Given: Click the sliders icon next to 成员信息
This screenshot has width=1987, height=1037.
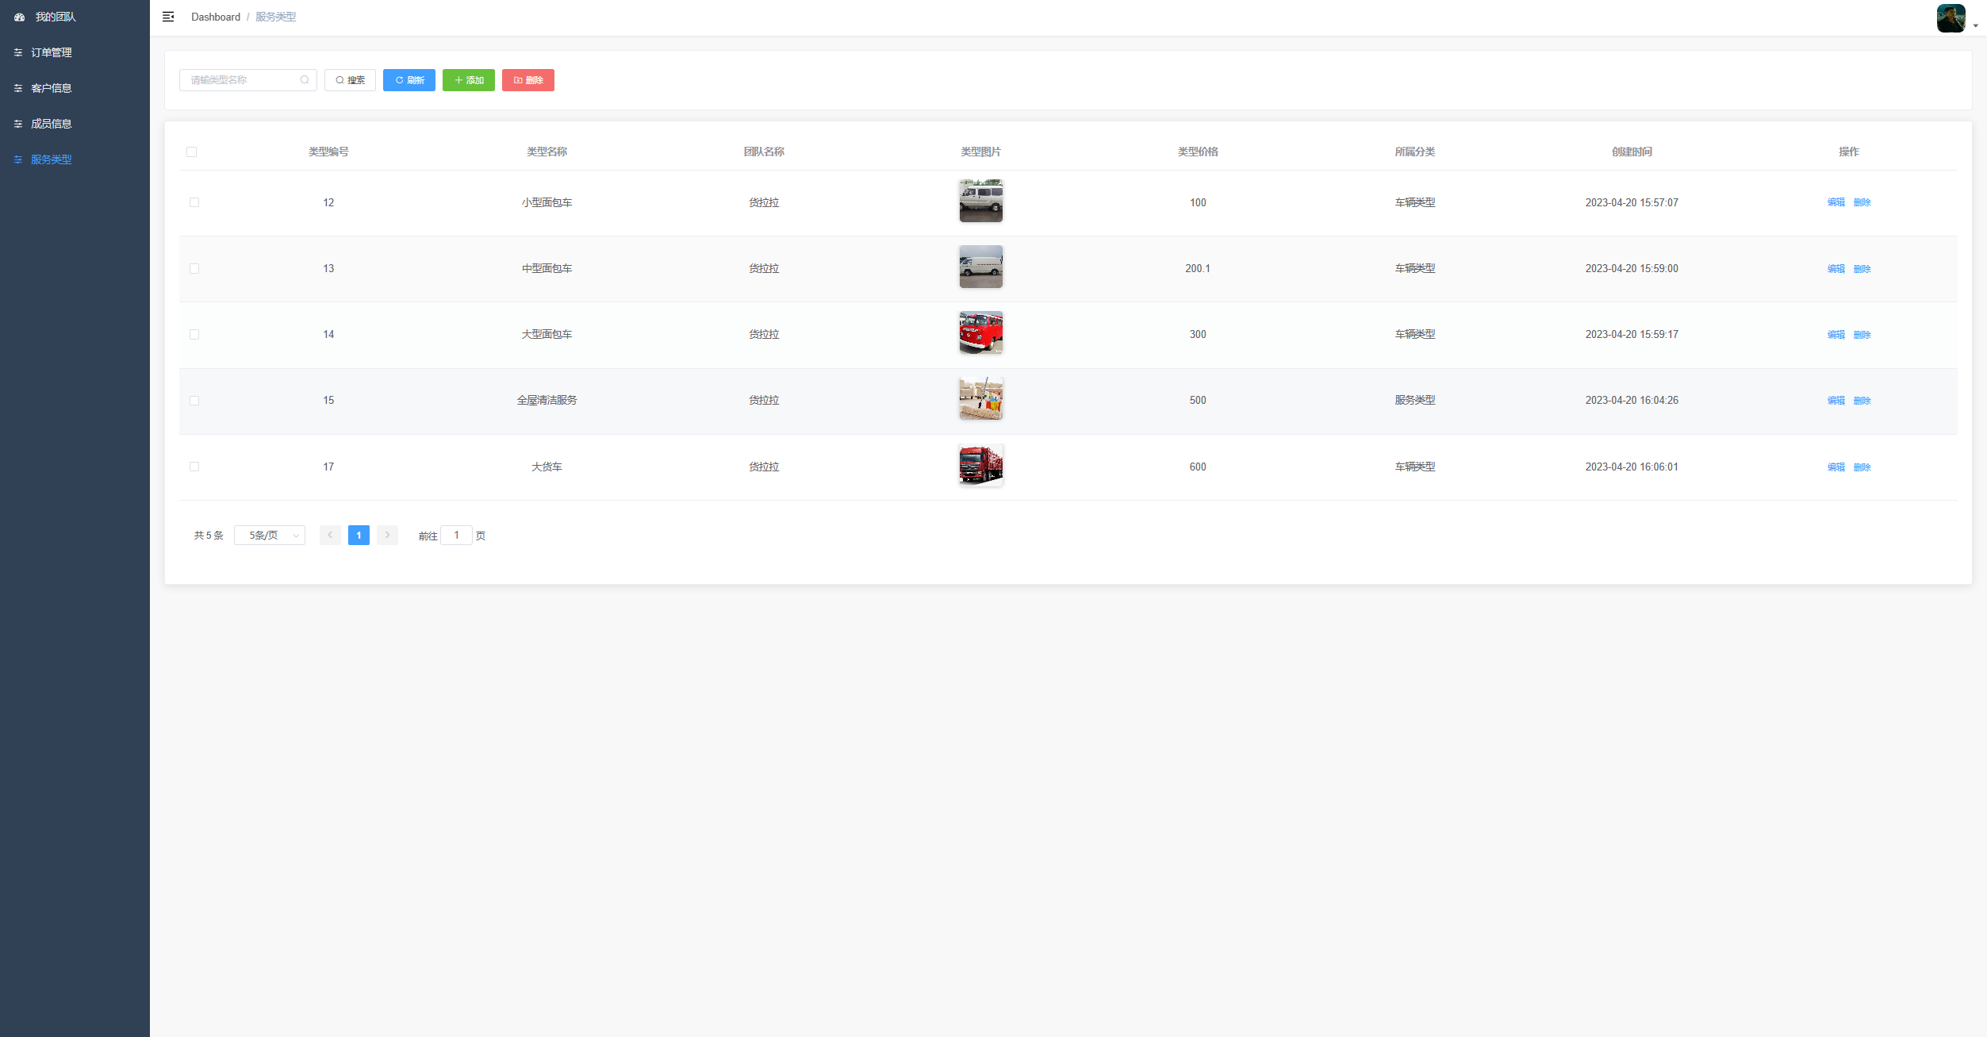Looking at the screenshot, I should (x=18, y=124).
